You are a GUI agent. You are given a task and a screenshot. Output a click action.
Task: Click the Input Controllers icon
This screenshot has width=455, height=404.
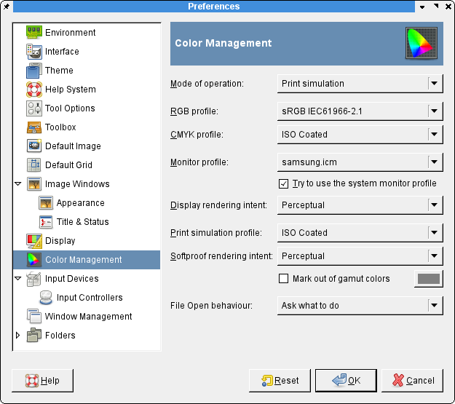pos(46,298)
